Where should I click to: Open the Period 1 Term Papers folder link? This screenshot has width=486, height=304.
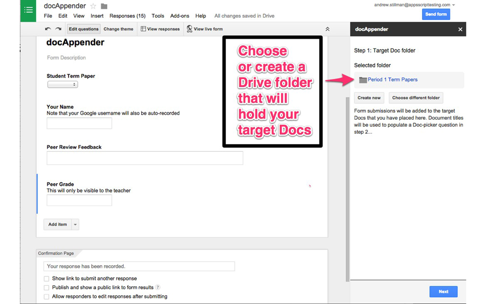point(393,79)
